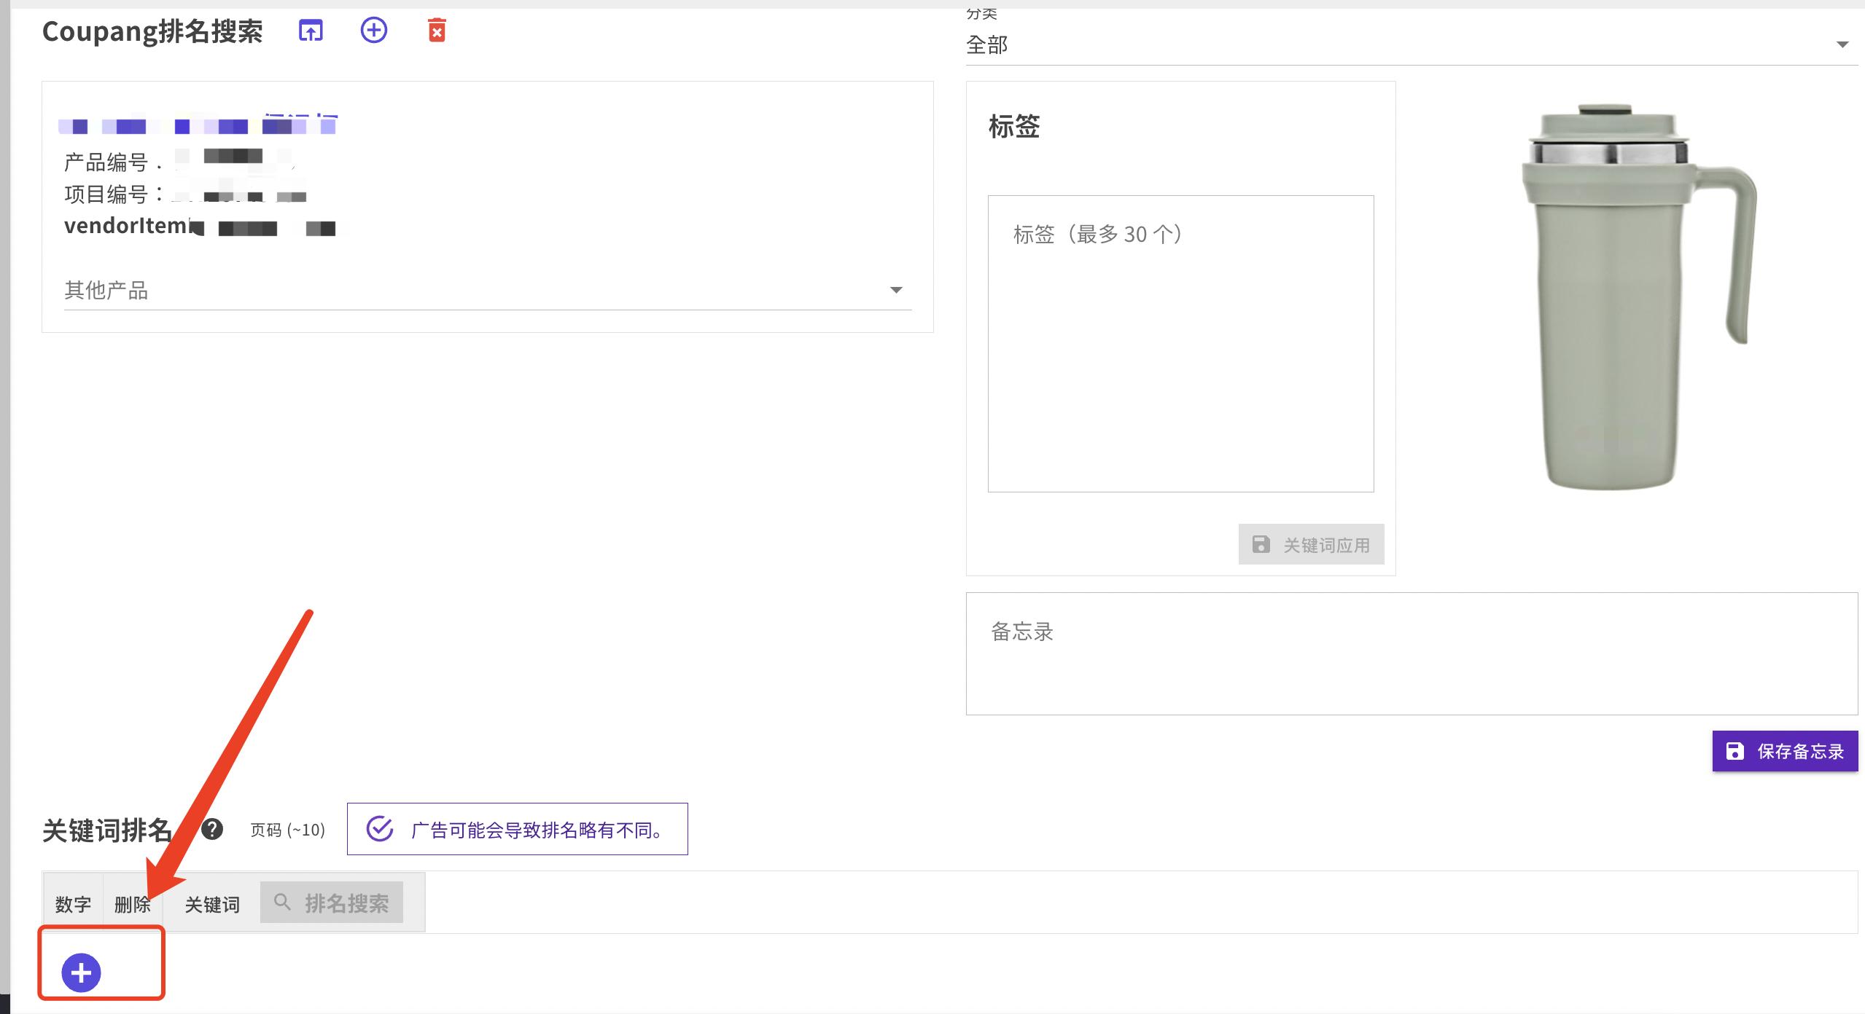Click the dropdown arrow at top right
Viewport: 1865px width, 1014px height.
(x=1842, y=43)
